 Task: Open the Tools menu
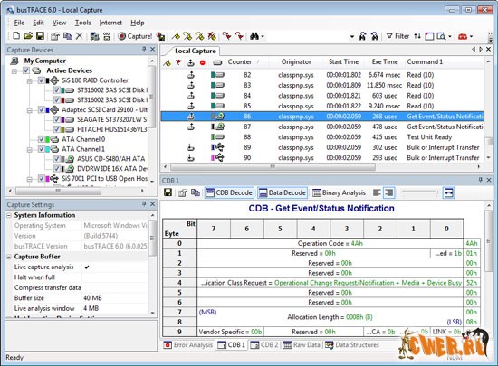pos(82,23)
